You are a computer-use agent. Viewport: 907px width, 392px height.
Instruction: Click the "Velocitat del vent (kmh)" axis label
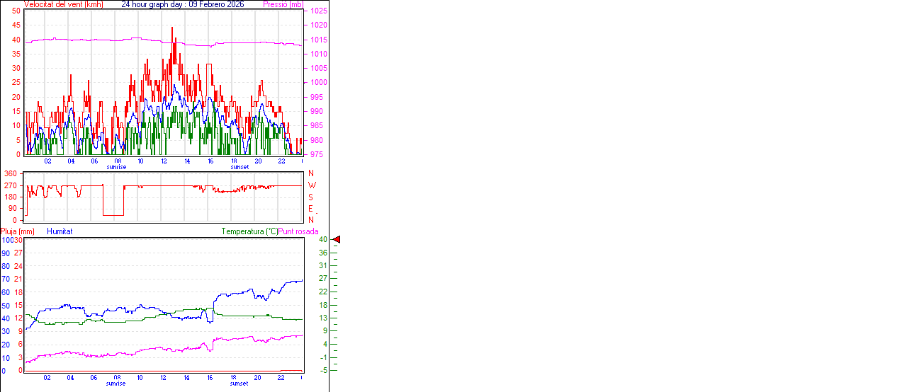(x=63, y=4)
